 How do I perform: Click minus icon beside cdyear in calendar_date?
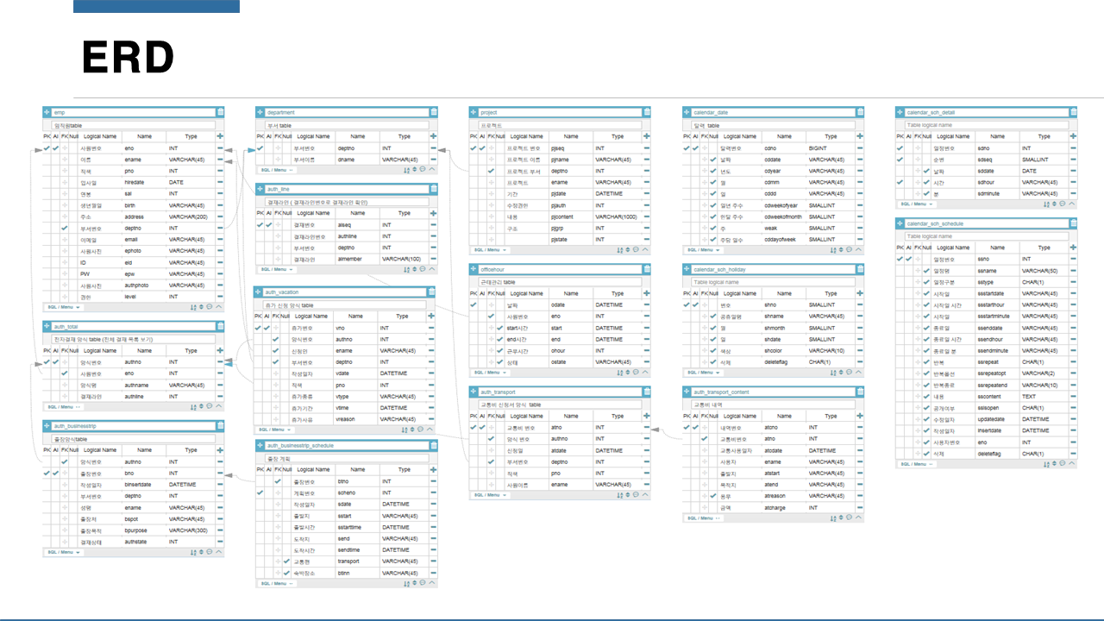[x=860, y=171]
